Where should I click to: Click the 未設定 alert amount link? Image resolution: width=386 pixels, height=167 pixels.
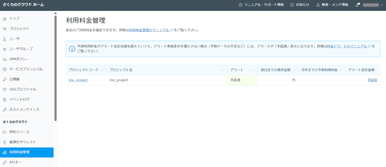[x=372, y=80]
